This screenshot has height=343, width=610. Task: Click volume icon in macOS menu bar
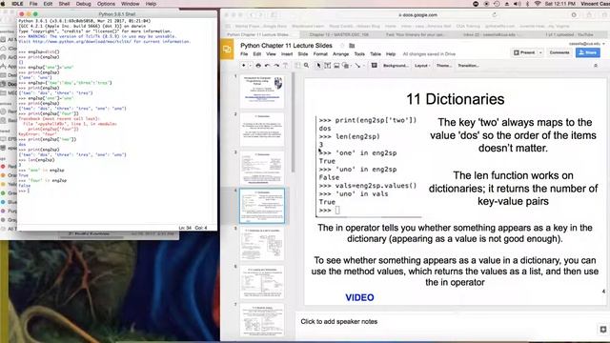click(517, 4)
